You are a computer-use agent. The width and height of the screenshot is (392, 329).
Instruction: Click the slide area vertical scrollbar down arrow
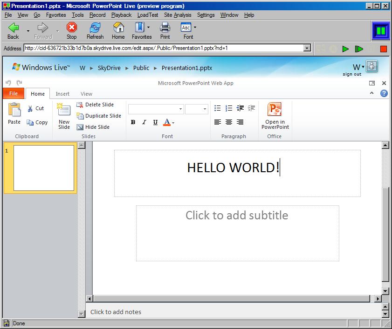pyautogui.click(x=385, y=291)
